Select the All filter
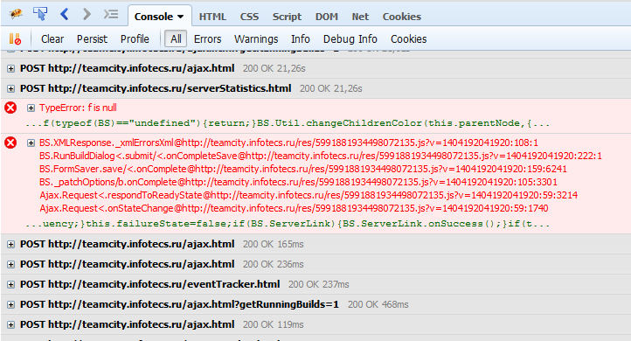Screen dimensions: 631x341 [176, 39]
